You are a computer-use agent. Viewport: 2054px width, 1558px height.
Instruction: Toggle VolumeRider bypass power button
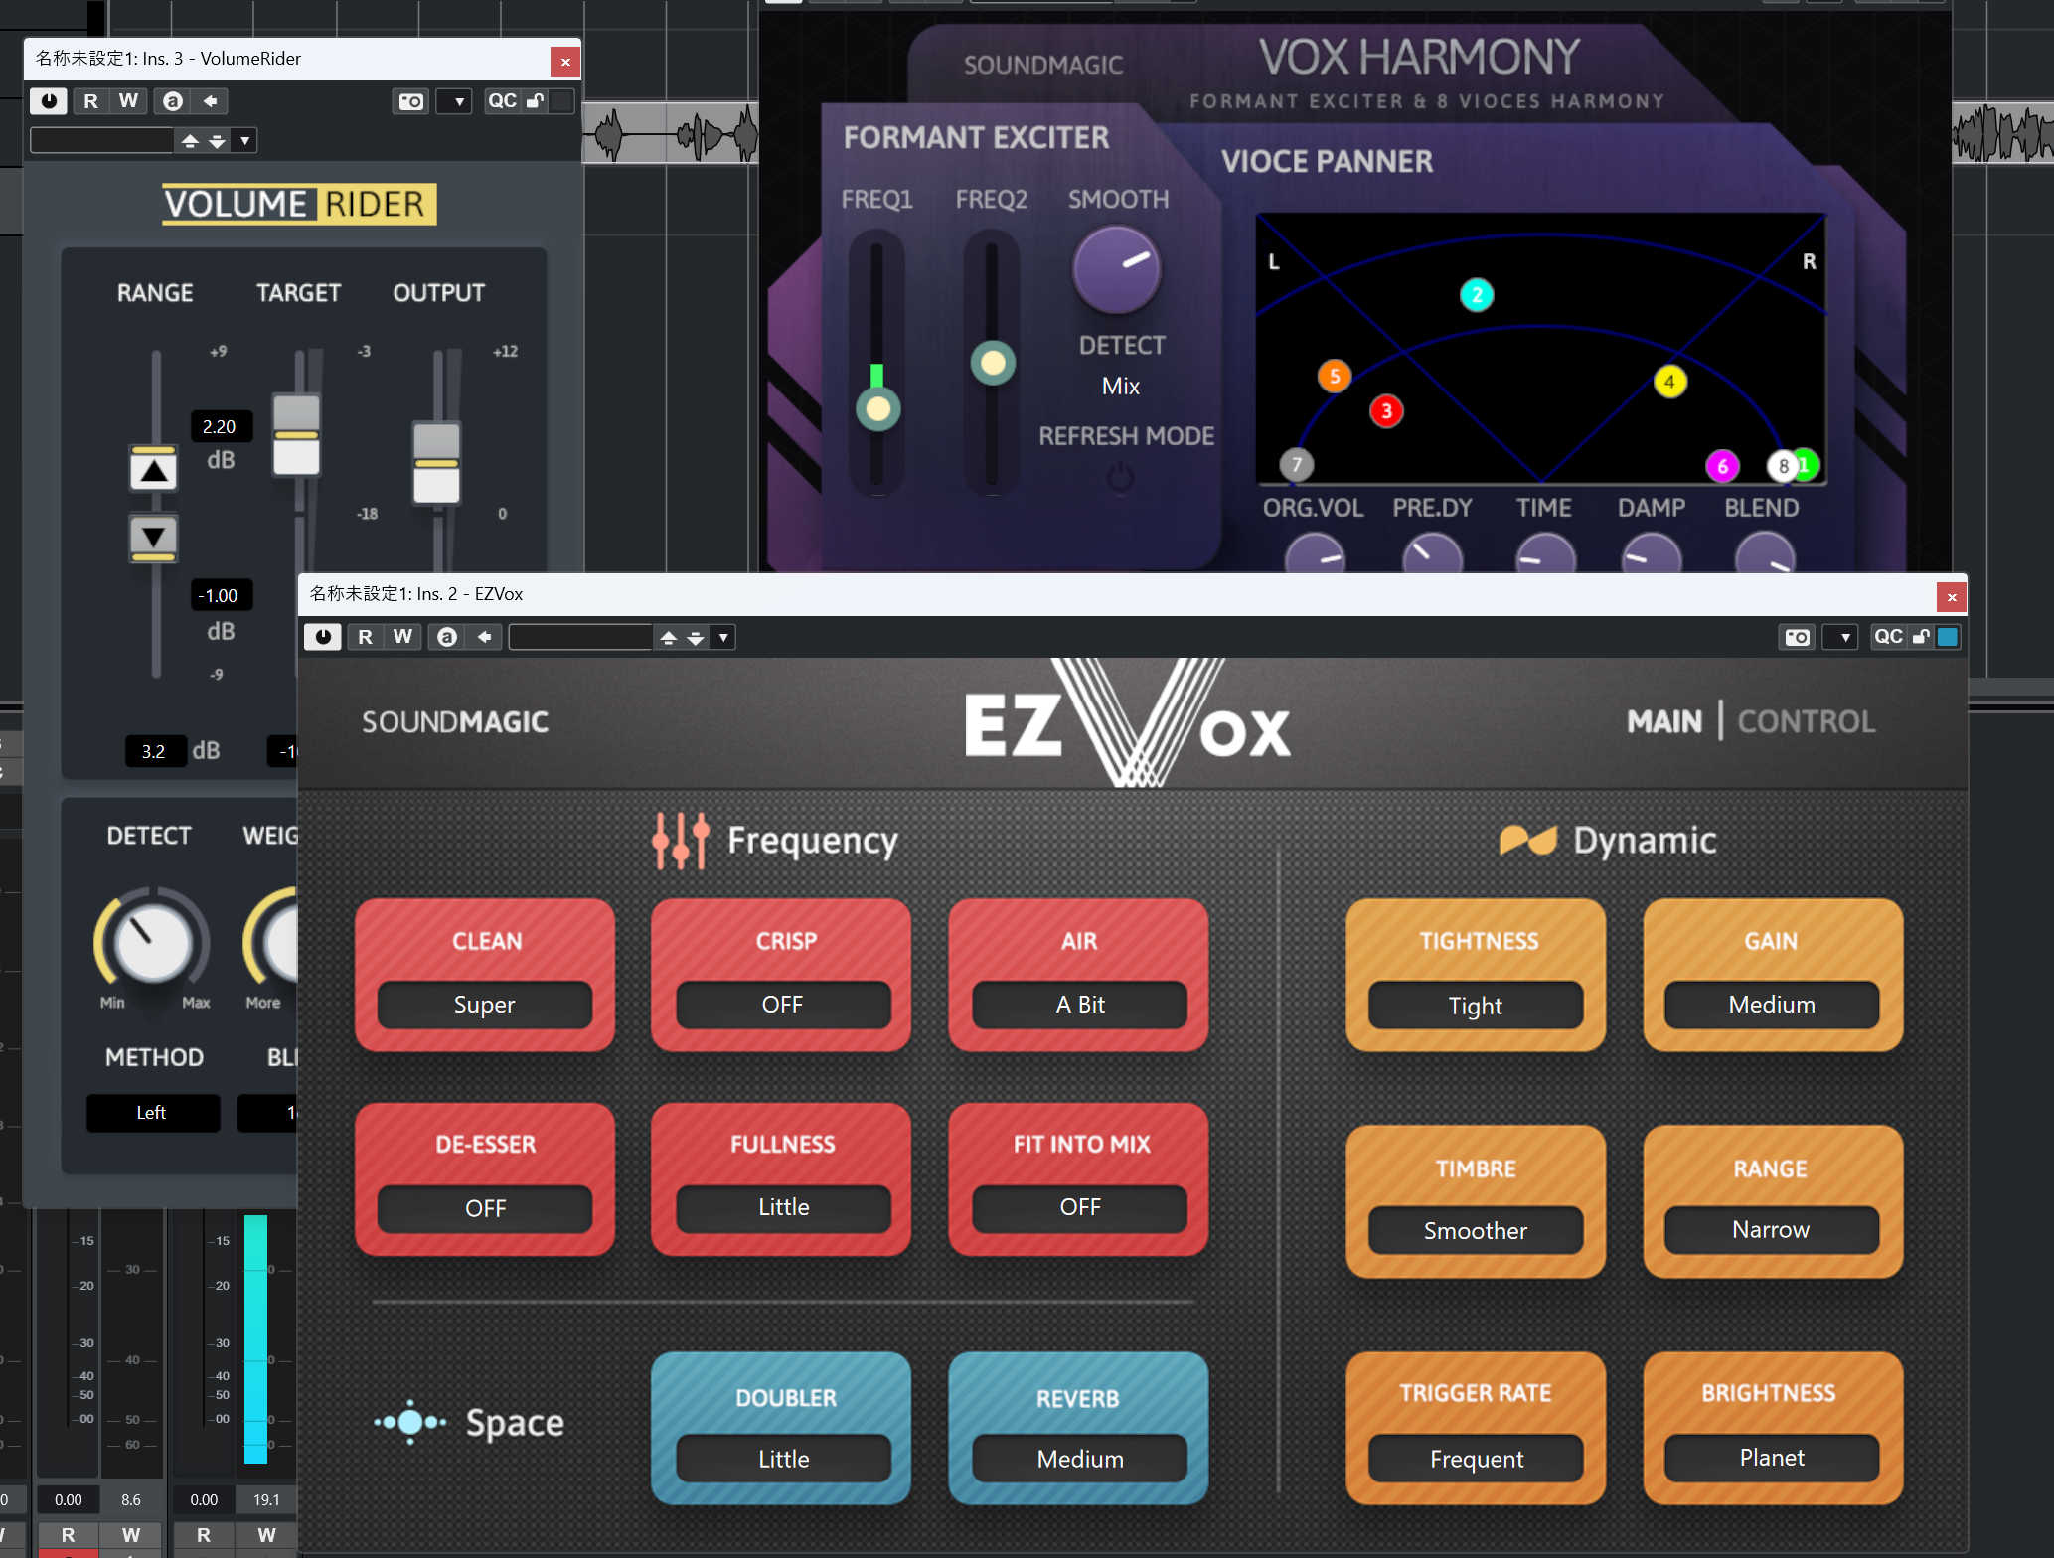click(x=49, y=100)
